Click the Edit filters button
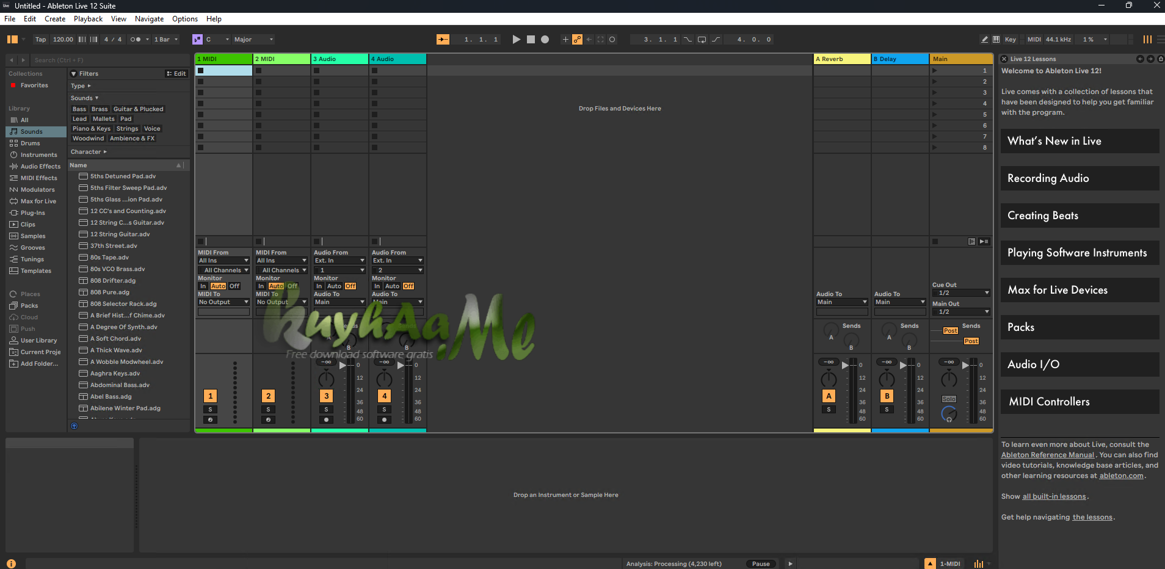This screenshot has width=1165, height=569. point(176,74)
